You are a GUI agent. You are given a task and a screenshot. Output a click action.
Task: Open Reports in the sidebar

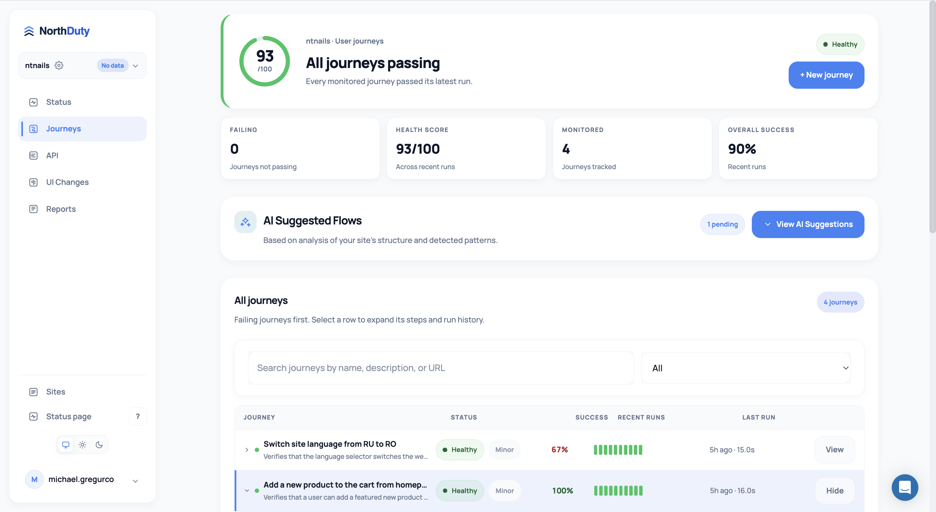pyautogui.click(x=82, y=209)
